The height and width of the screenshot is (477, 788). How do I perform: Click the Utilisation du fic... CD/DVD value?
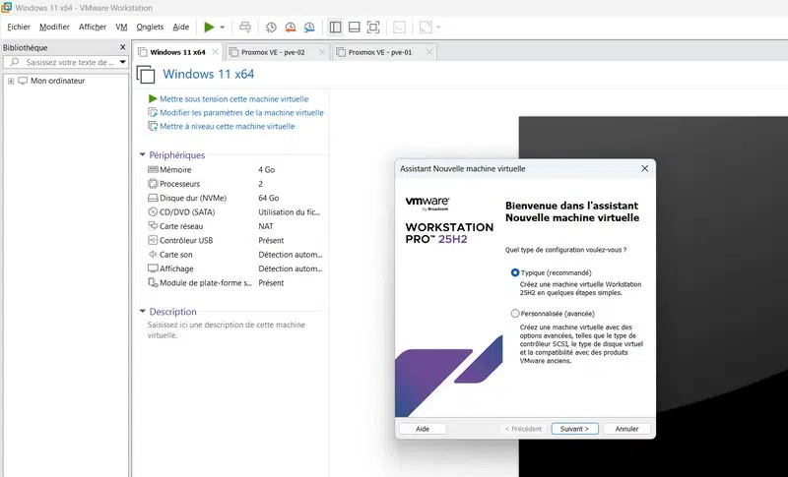coord(289,212)
